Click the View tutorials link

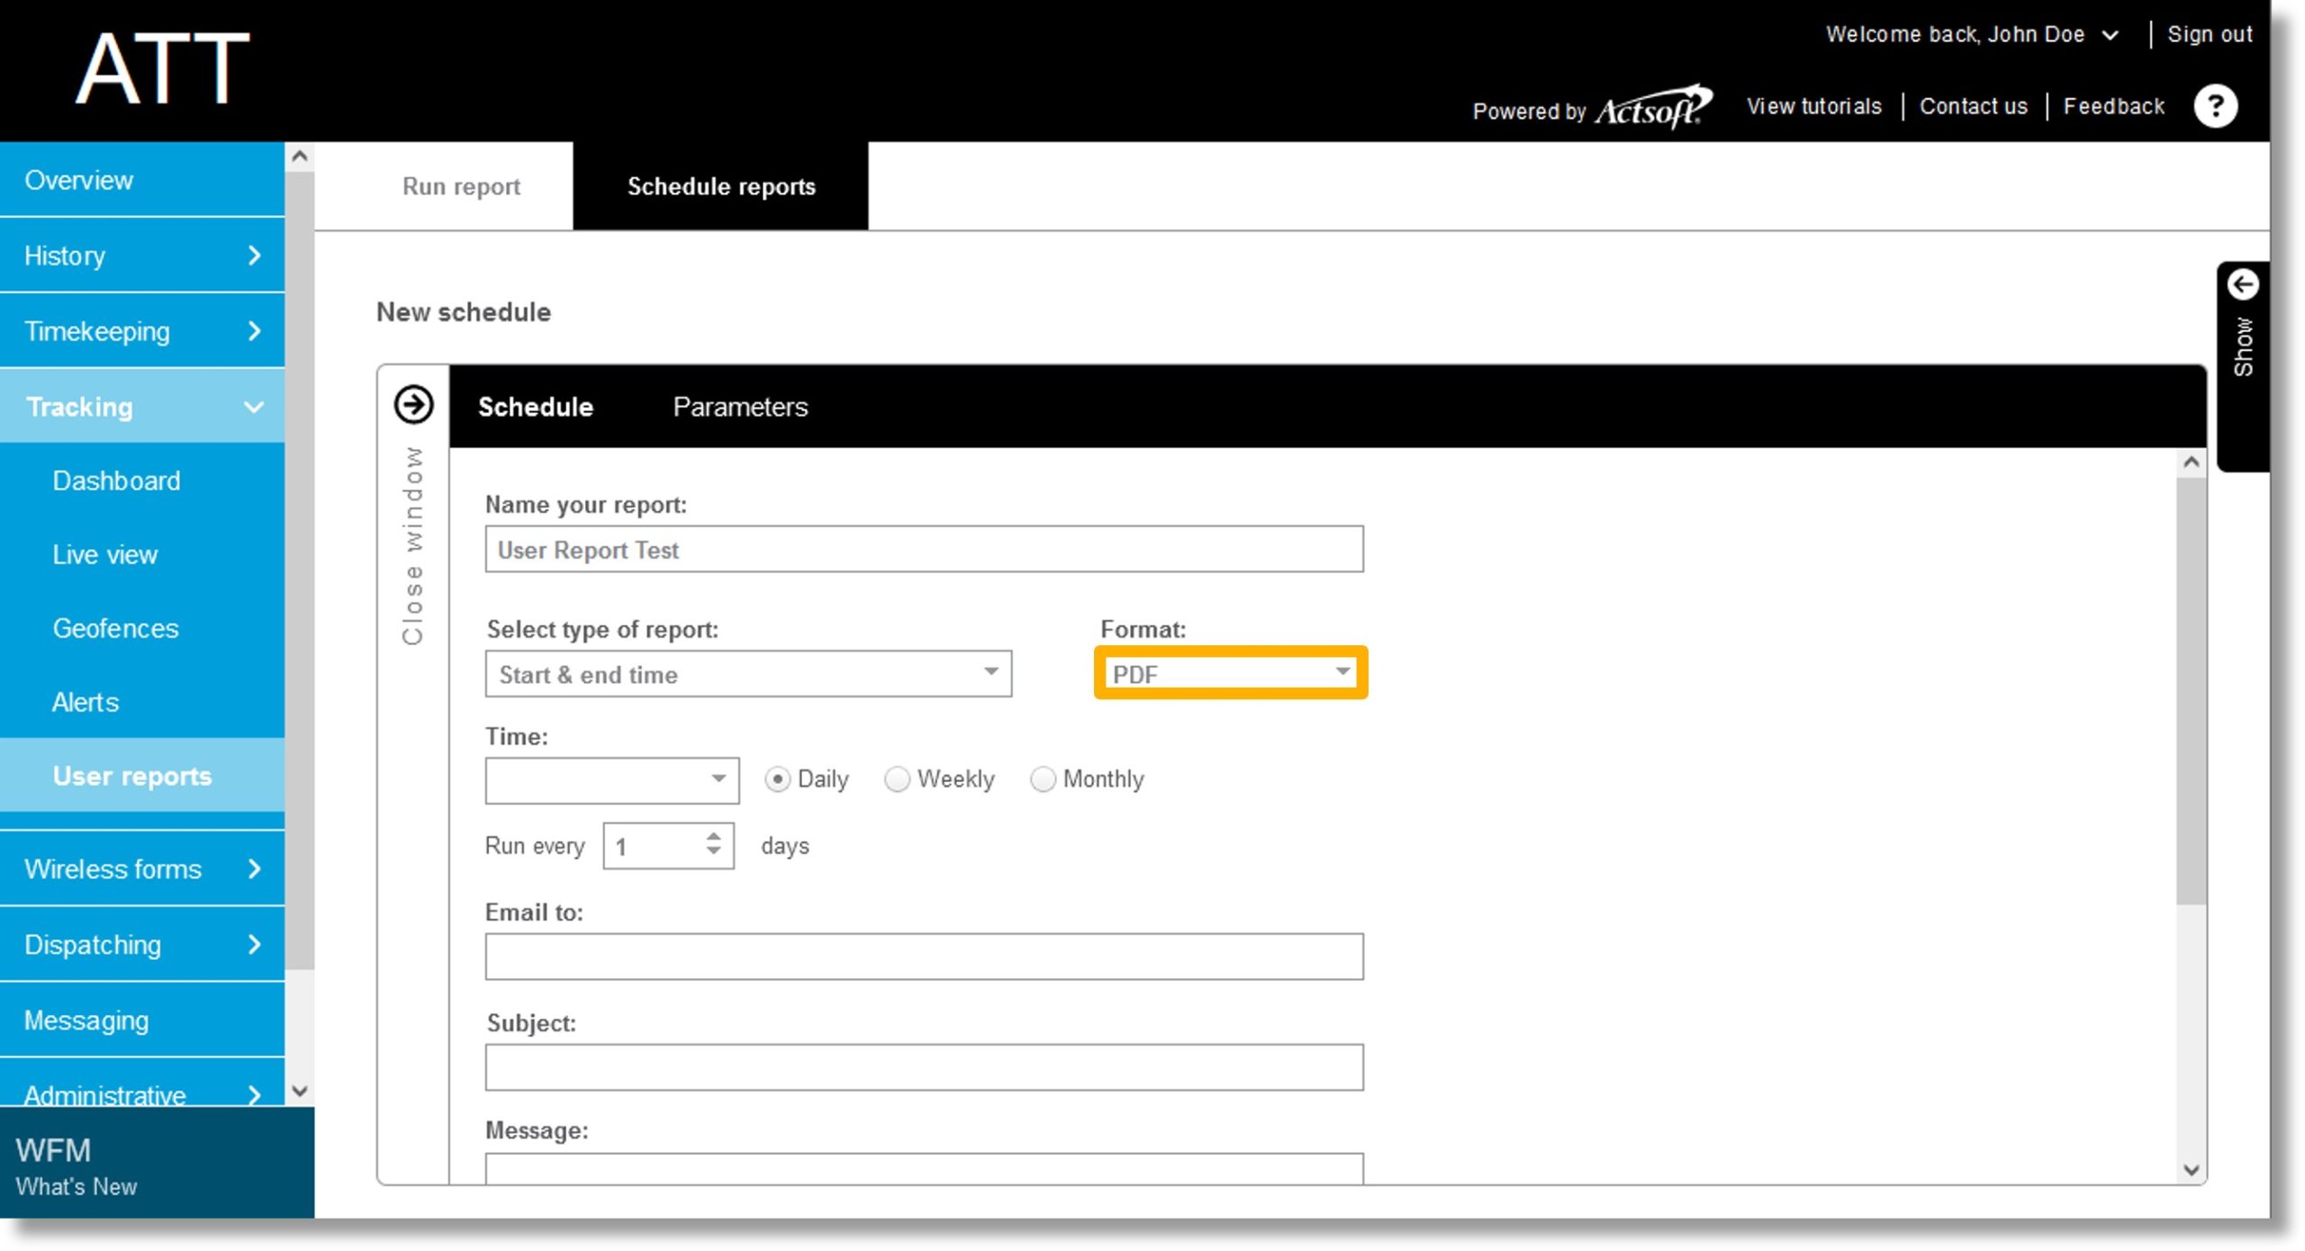tap(1813, 104)
